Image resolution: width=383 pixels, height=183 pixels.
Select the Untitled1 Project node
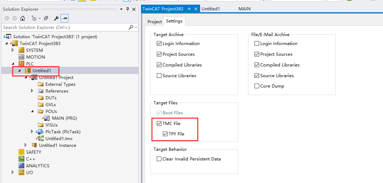pyautogui.click(x=56, y=78)
